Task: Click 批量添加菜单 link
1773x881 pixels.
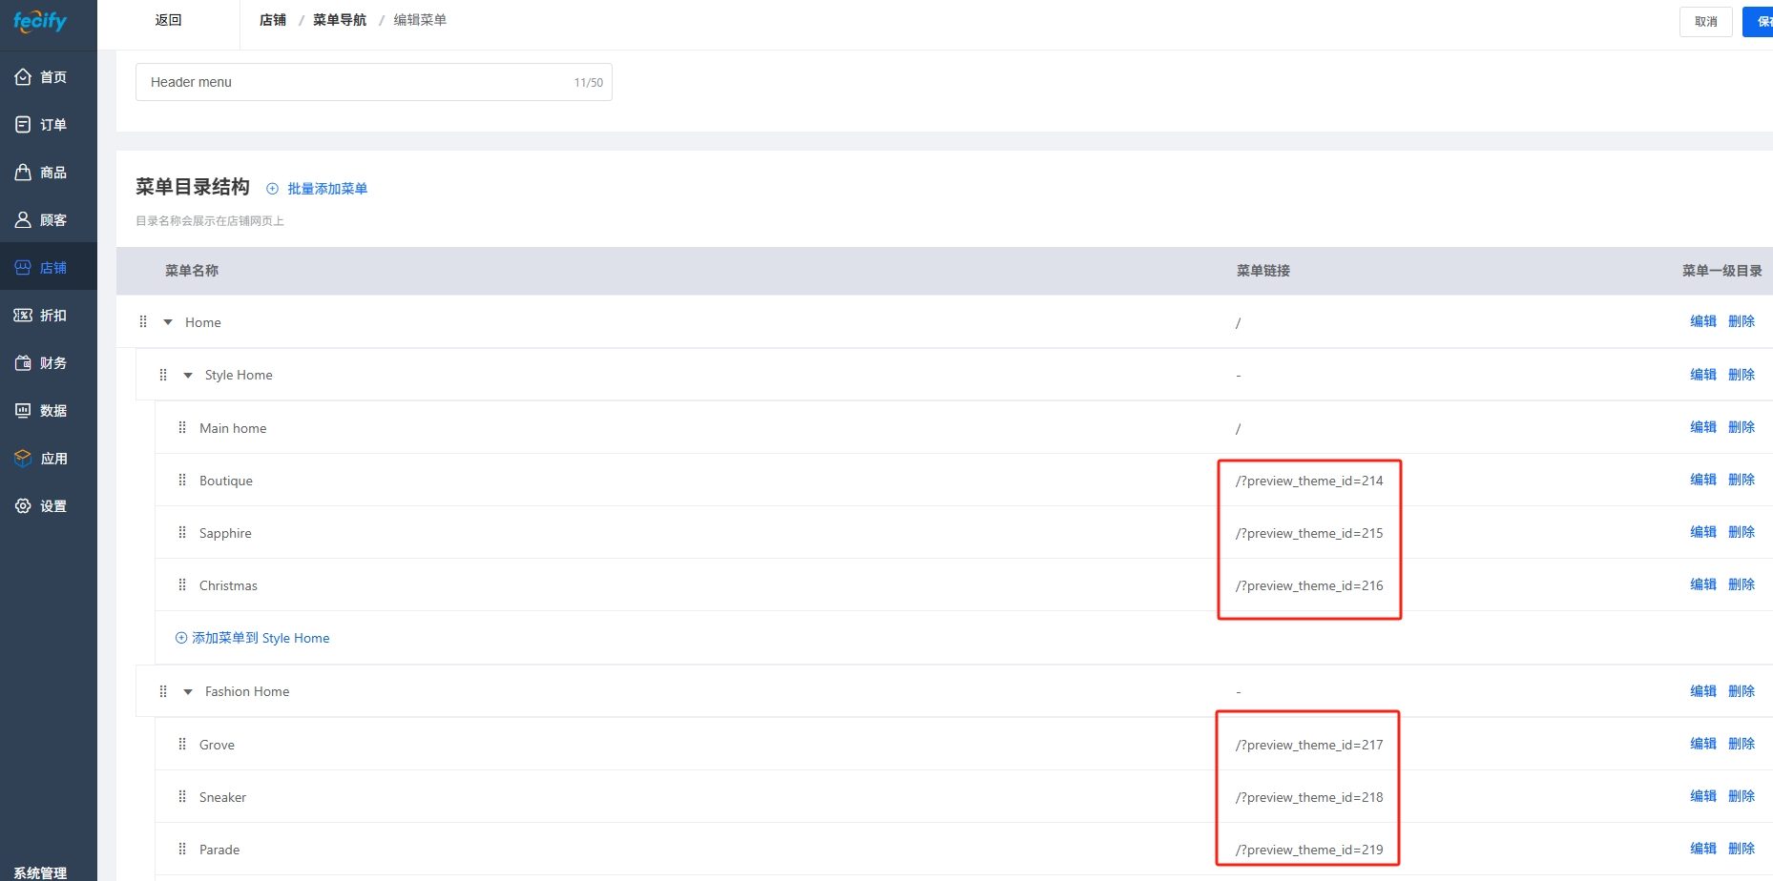Action: (326, 189)
